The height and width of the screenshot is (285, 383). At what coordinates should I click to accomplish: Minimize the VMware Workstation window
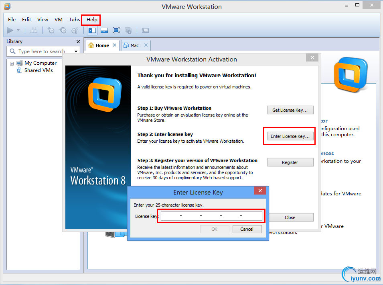click(347, 6)
